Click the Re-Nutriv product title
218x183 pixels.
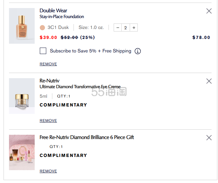point(49,81)
